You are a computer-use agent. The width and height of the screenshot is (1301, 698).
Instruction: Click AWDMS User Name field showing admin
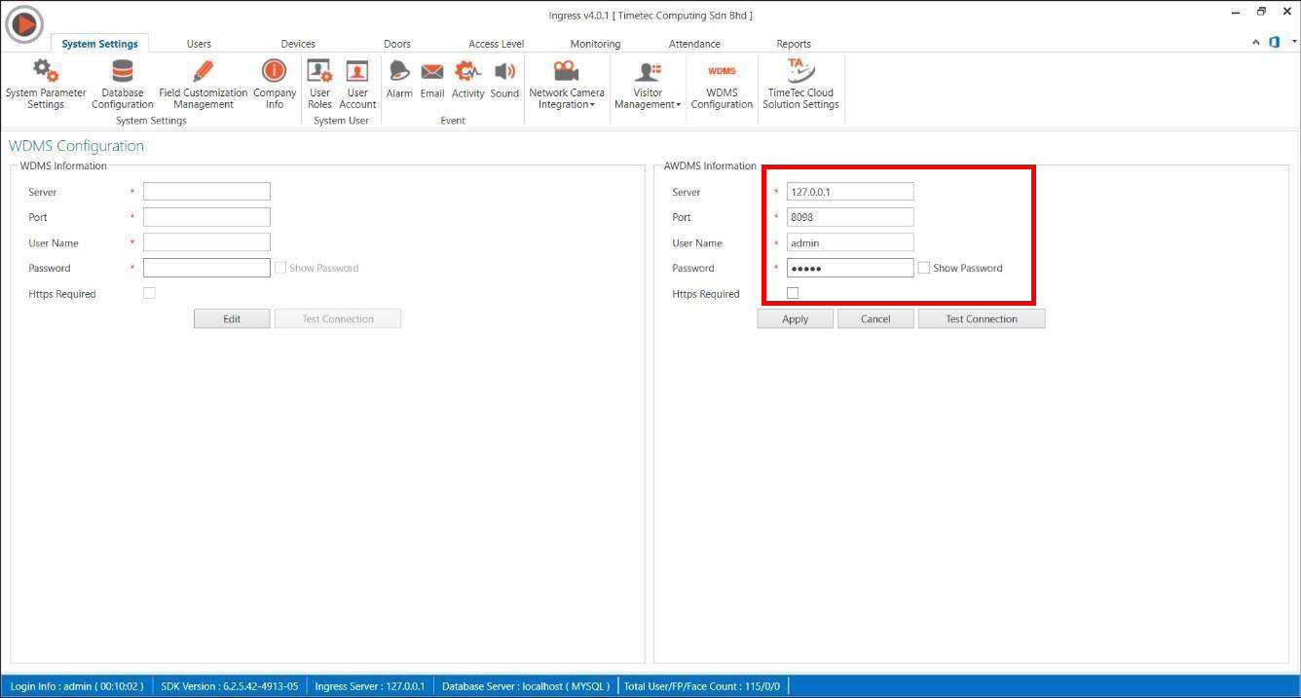(x=850, y=242)
